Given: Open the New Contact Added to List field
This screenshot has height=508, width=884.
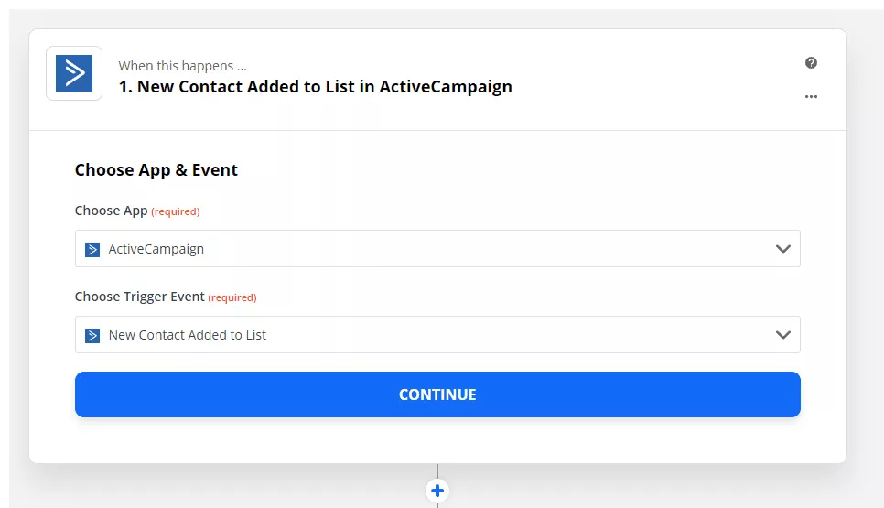Looking at the screenshot, I should pos(437,335).
